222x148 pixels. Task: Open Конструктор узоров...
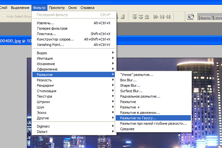coord(74,39)
